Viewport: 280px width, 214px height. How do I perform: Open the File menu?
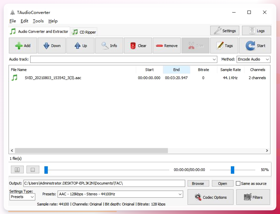click(x=13, y=21)
